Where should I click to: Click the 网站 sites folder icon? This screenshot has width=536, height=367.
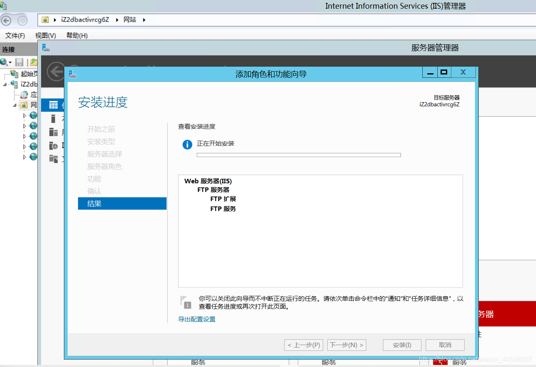24,105
